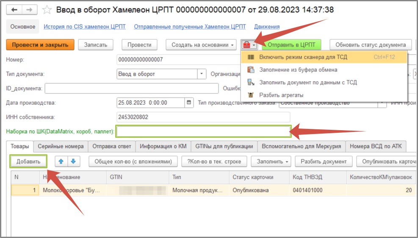Switch to the Серийные номера tab

pyautogui.click(x=61, y=146)
